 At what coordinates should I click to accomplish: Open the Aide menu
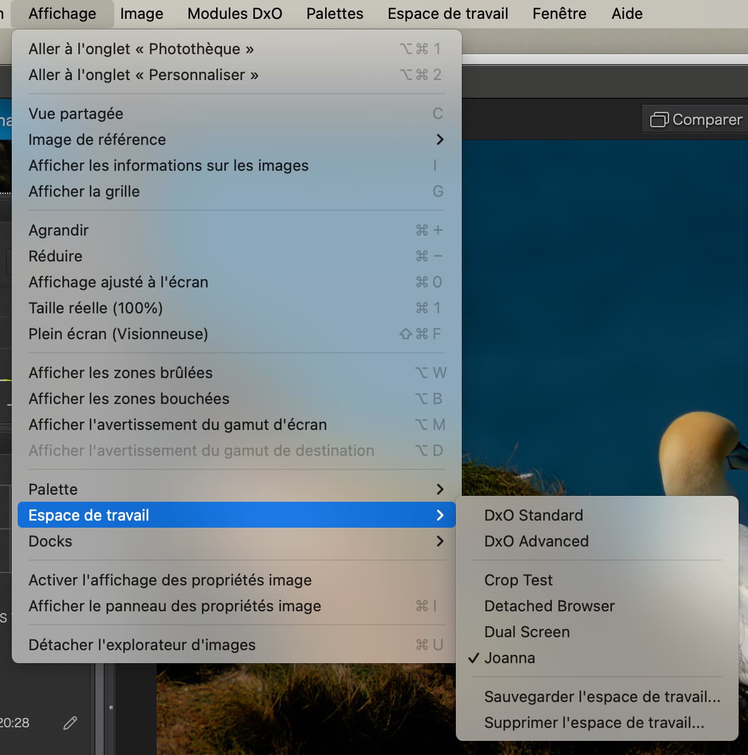pos(627,14)
